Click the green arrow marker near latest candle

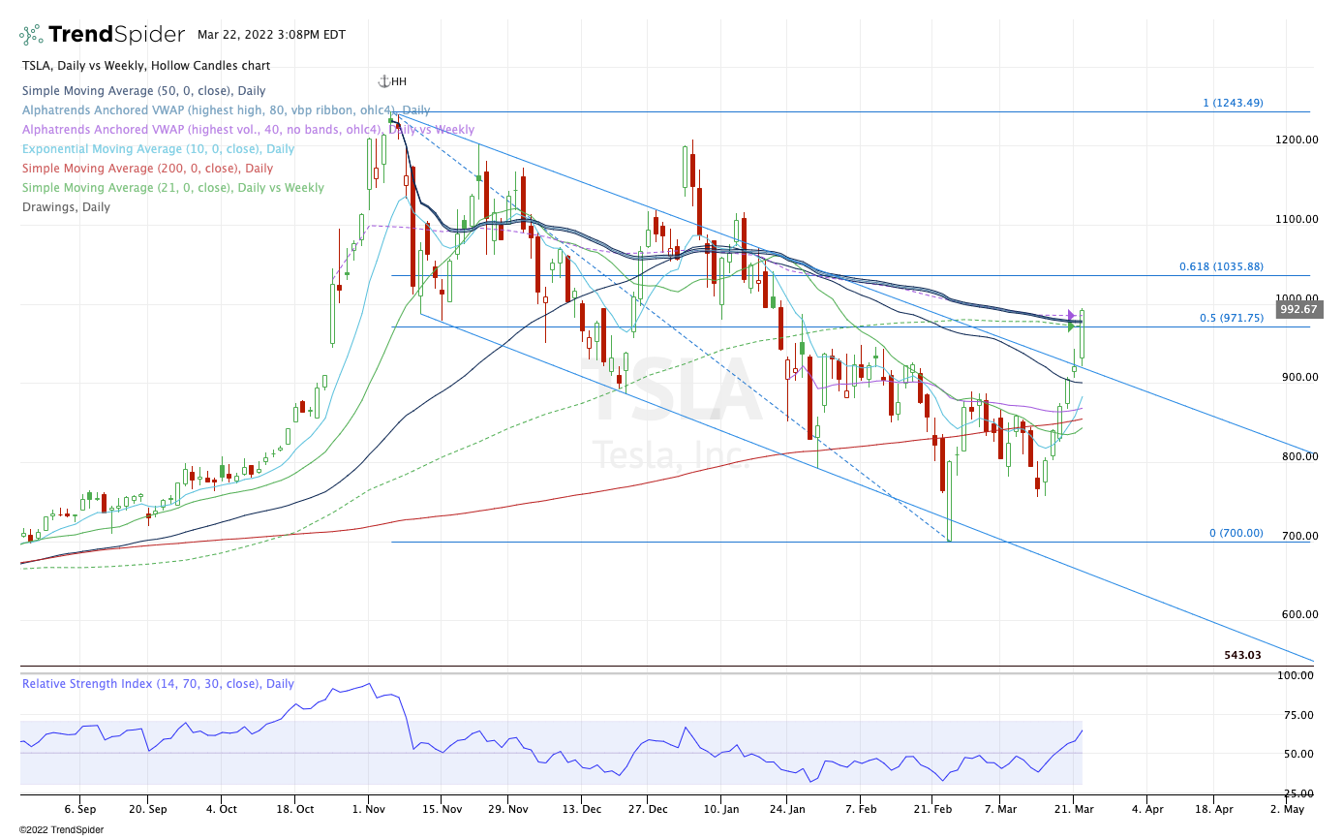coord(1072,327)
